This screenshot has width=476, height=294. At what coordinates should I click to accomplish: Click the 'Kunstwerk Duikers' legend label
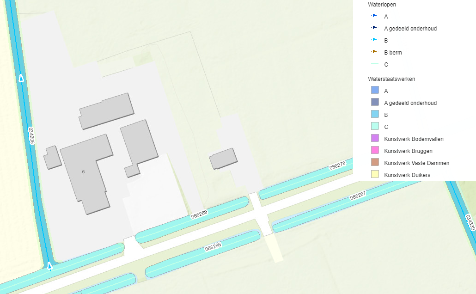tap(407, 175)
